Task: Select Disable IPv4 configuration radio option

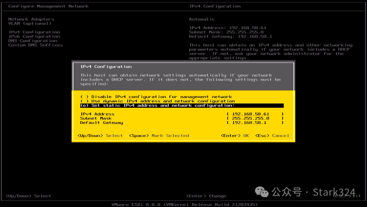Action: click(x=156, y=97)
